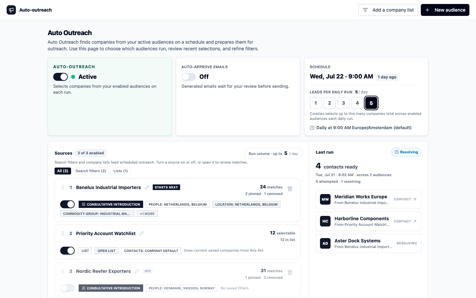Image resolution: width=476 pixels, height=298 pixels.
Task: Click Nordic Reefer Exporters source title
Action: tap(103, 271)
